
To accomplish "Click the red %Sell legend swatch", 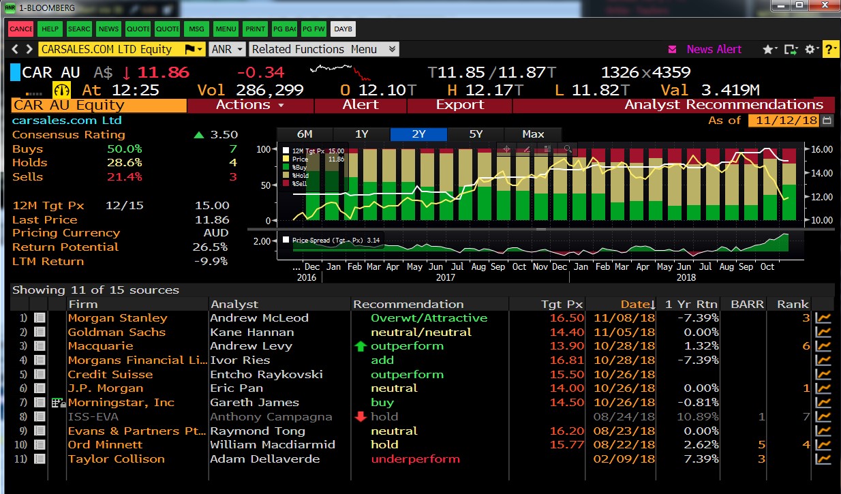I will (x=286, y=183).
